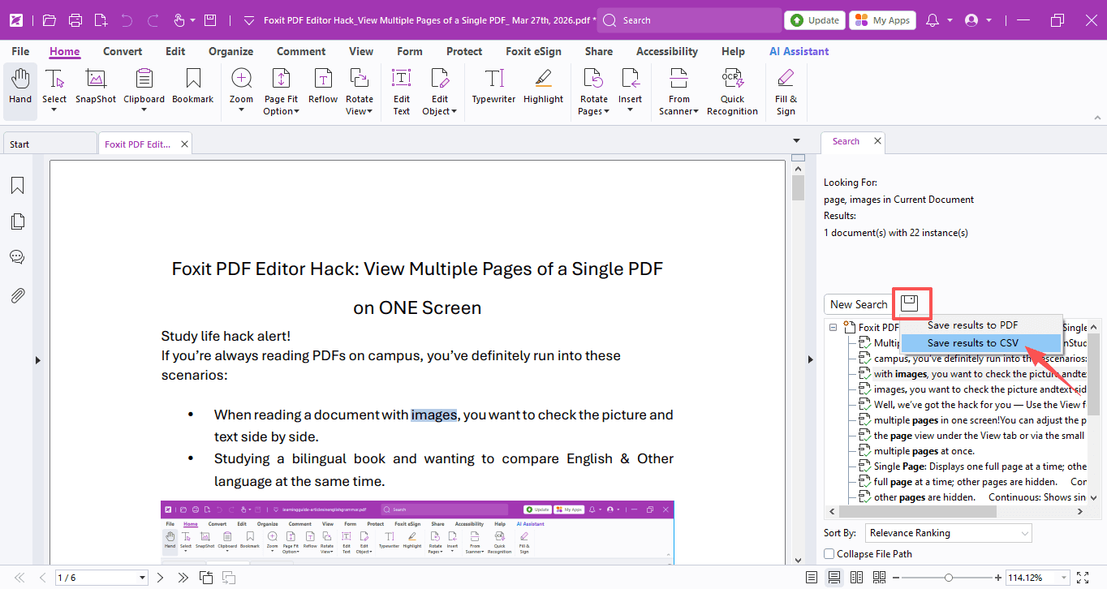Switch to the Comment ribbon tab
This screenshot has height=589, width=1107.
[301, 51]
